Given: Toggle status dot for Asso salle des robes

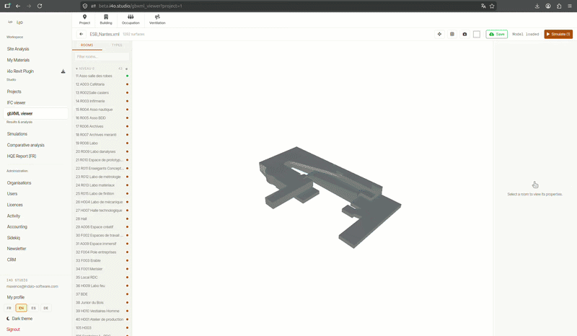Looking at the screenshot, I should tap(128, 76).
